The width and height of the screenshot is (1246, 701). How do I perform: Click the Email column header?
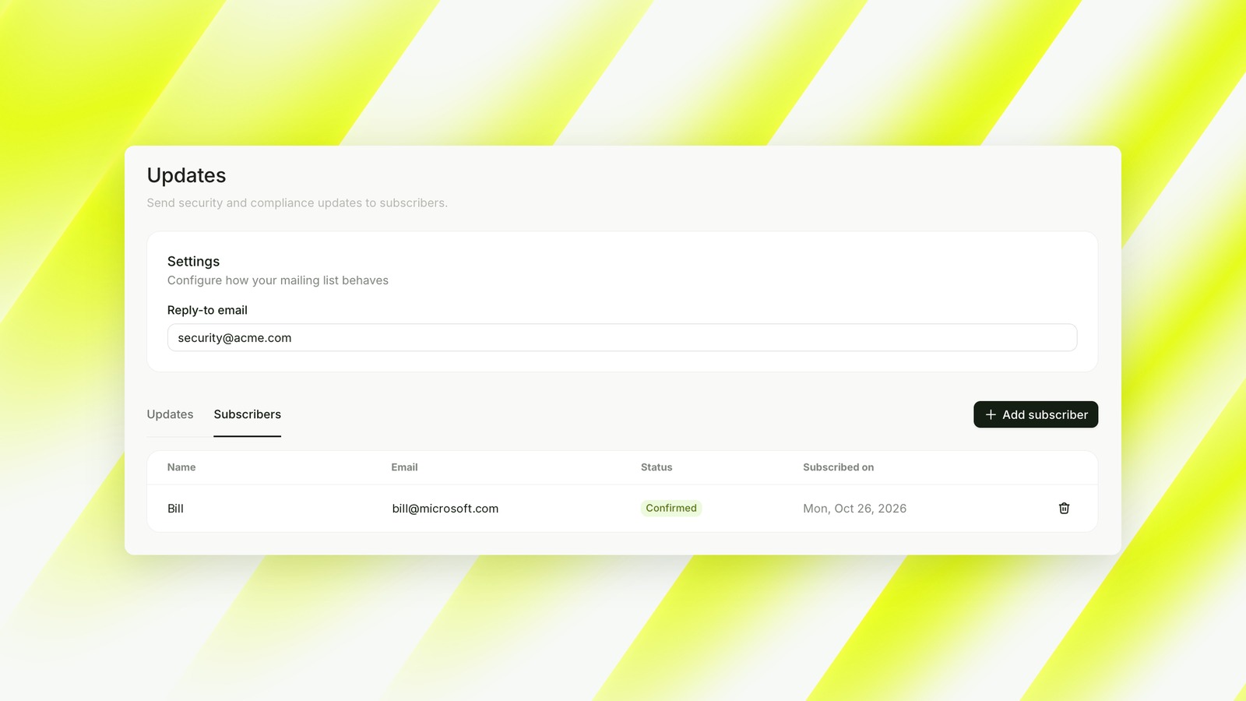click(404, 467)
